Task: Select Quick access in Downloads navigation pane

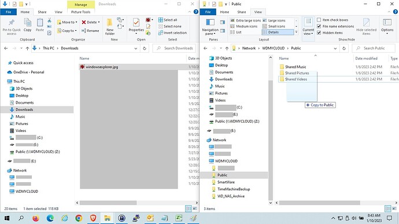Action: (23, 63)
